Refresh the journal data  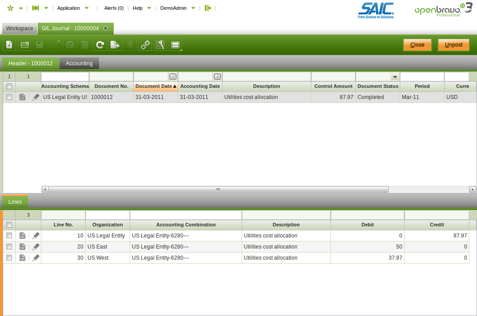pyautogui.click(x=100, y=45)
